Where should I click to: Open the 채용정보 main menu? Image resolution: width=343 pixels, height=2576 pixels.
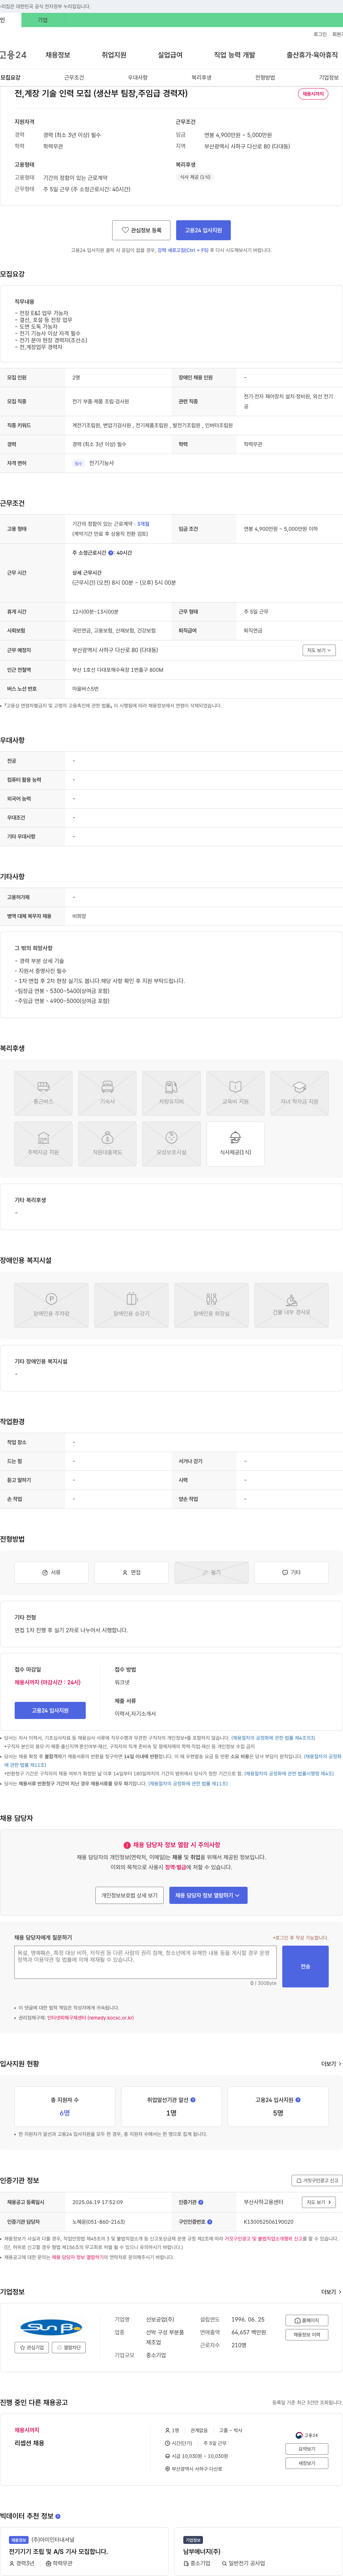(58, 55)
